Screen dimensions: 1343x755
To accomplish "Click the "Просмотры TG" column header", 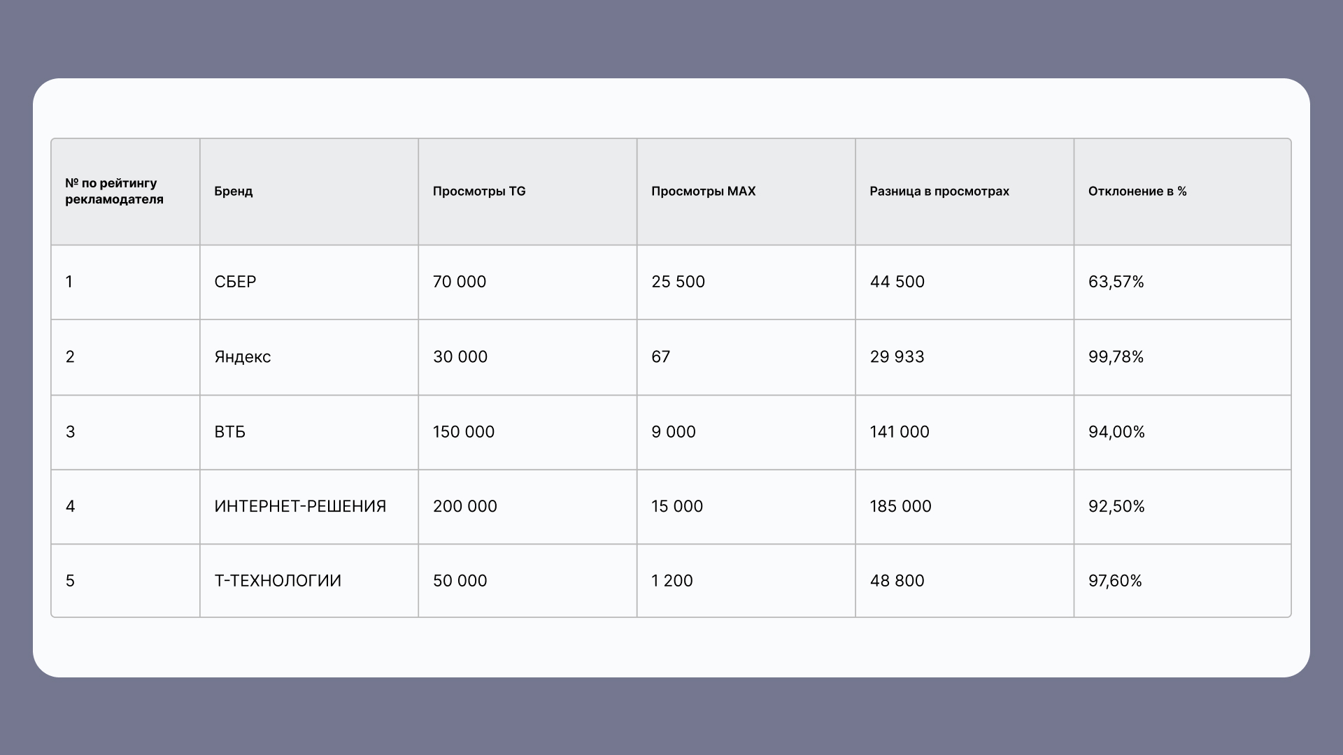I will (x=479, y=192).
